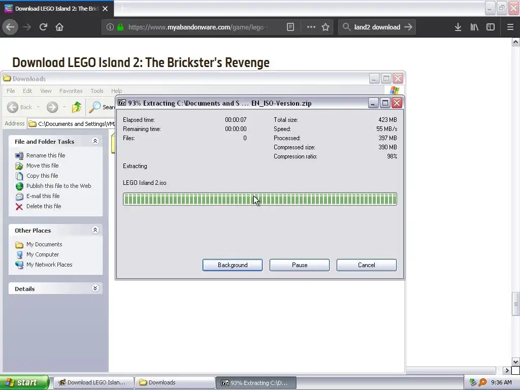The height and width of the screenshot is (390, 520).
Task: Click the browser vertical scrollbar thumb
Action: [x=515, y=304]
